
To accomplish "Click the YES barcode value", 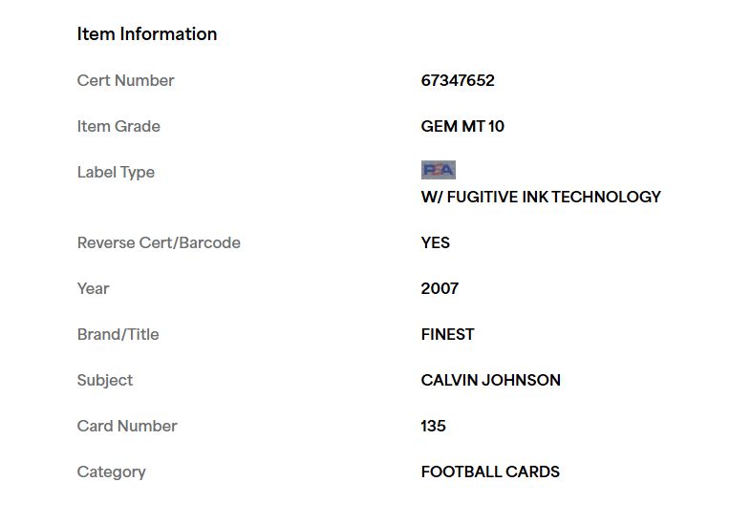I will click(x=436, y=242).
